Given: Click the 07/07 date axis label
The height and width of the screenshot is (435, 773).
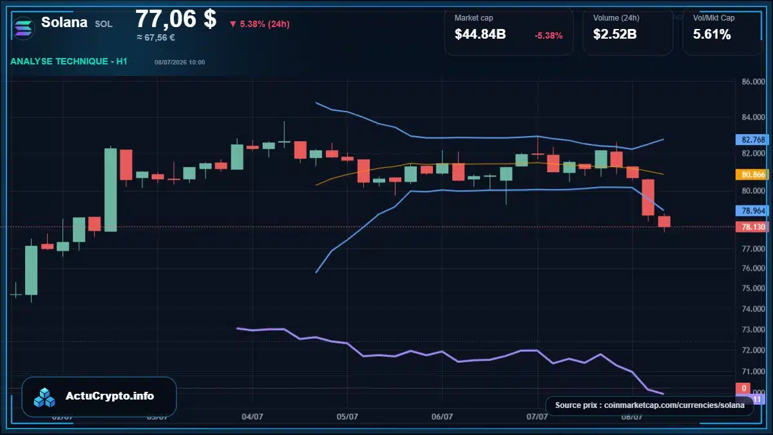Looking at the screenshot, I should [x=537, y=417].
